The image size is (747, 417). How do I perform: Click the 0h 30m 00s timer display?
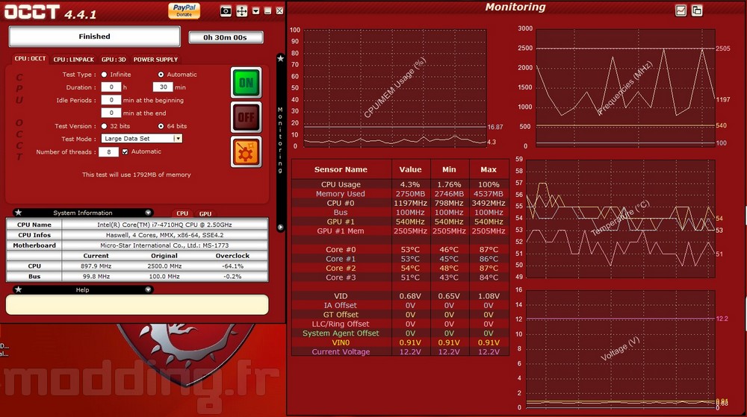point(226,37)
